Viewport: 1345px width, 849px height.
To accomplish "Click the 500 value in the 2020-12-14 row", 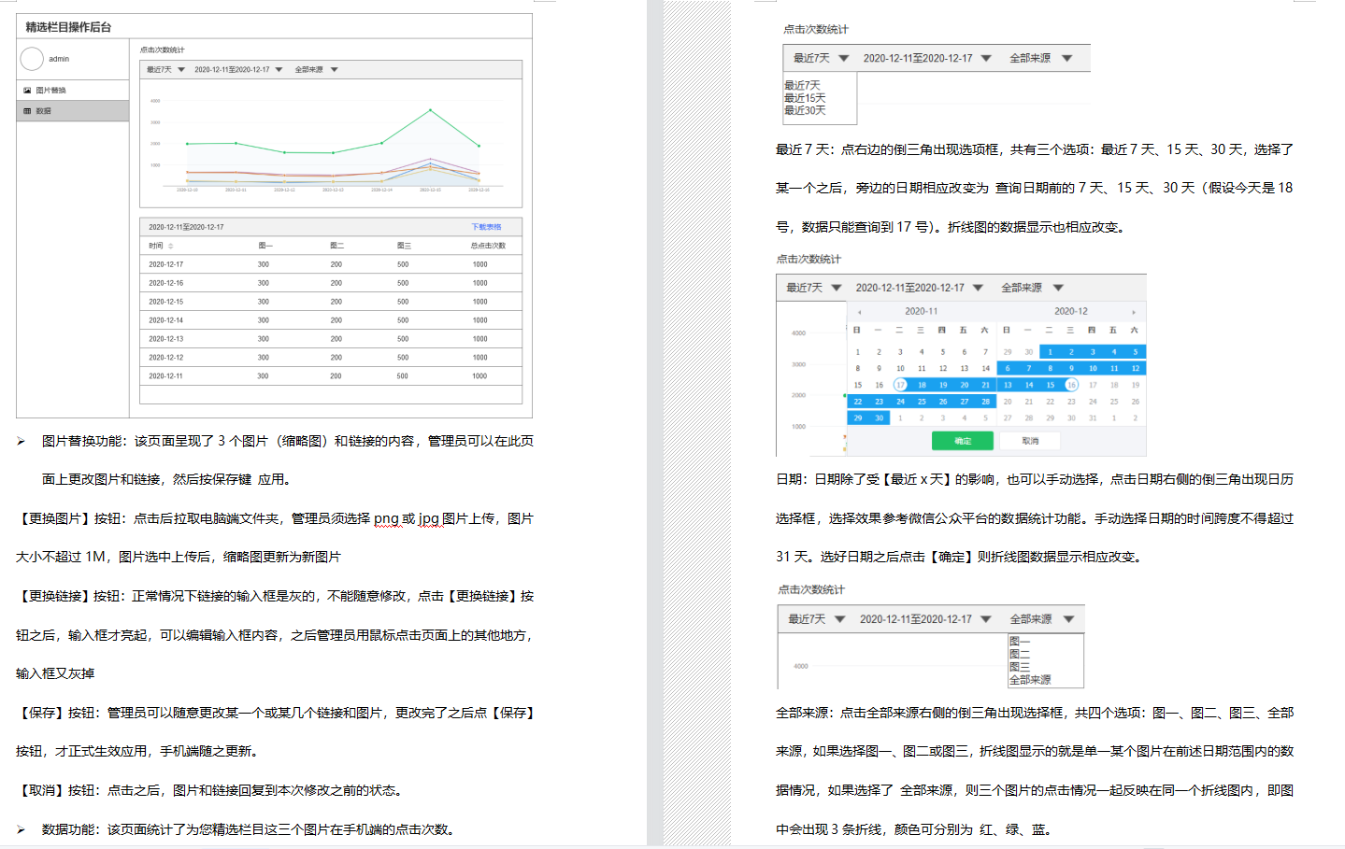I will click(x=403, y=320).
